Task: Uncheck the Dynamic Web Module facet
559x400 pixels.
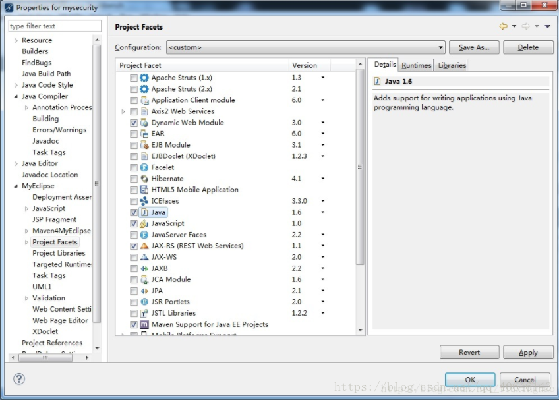Action: (x=134, y=123)
